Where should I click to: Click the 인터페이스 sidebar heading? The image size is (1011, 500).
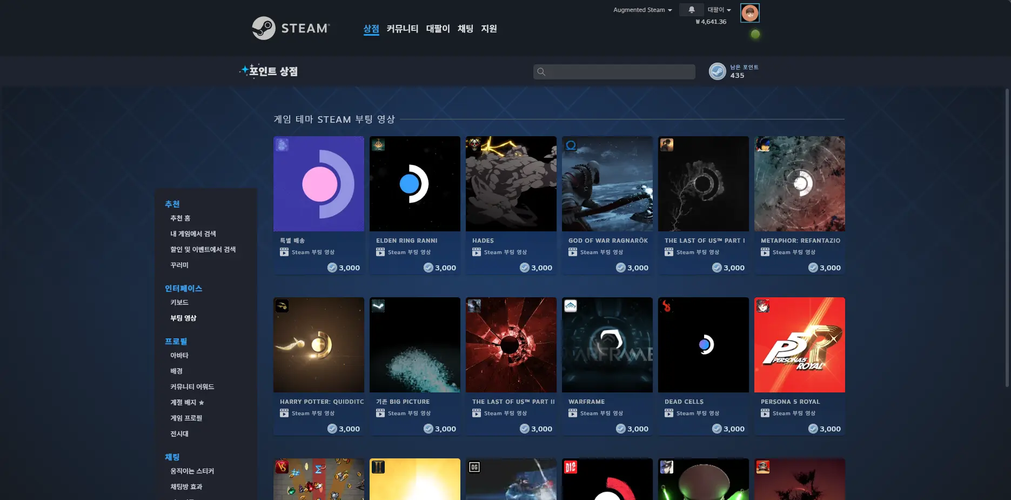[x=183, y=288]
